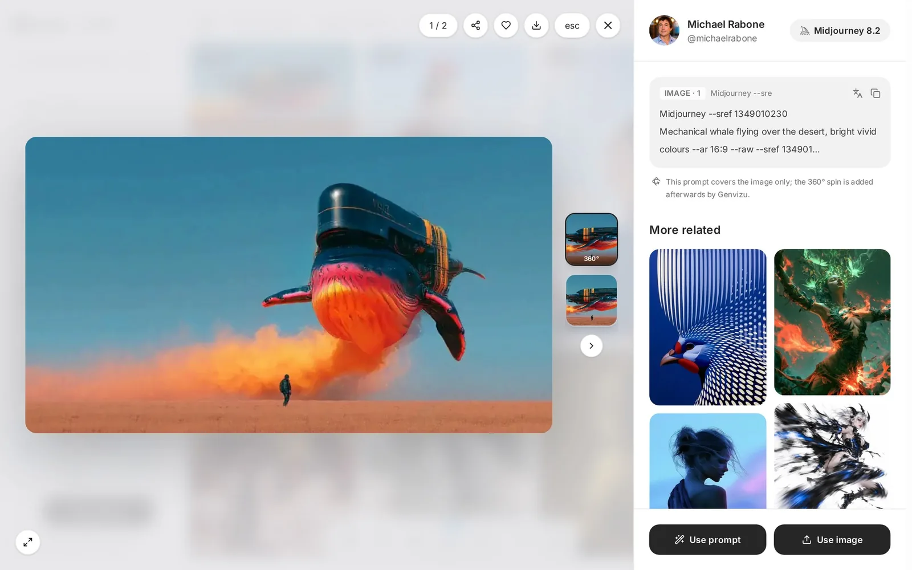
Task: Translate the prompt using the translate icon
Action: [857, 93]
